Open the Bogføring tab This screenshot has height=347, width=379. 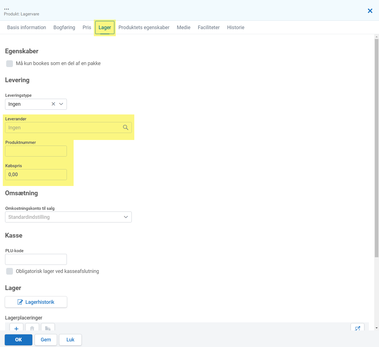[x=64, y=27]
